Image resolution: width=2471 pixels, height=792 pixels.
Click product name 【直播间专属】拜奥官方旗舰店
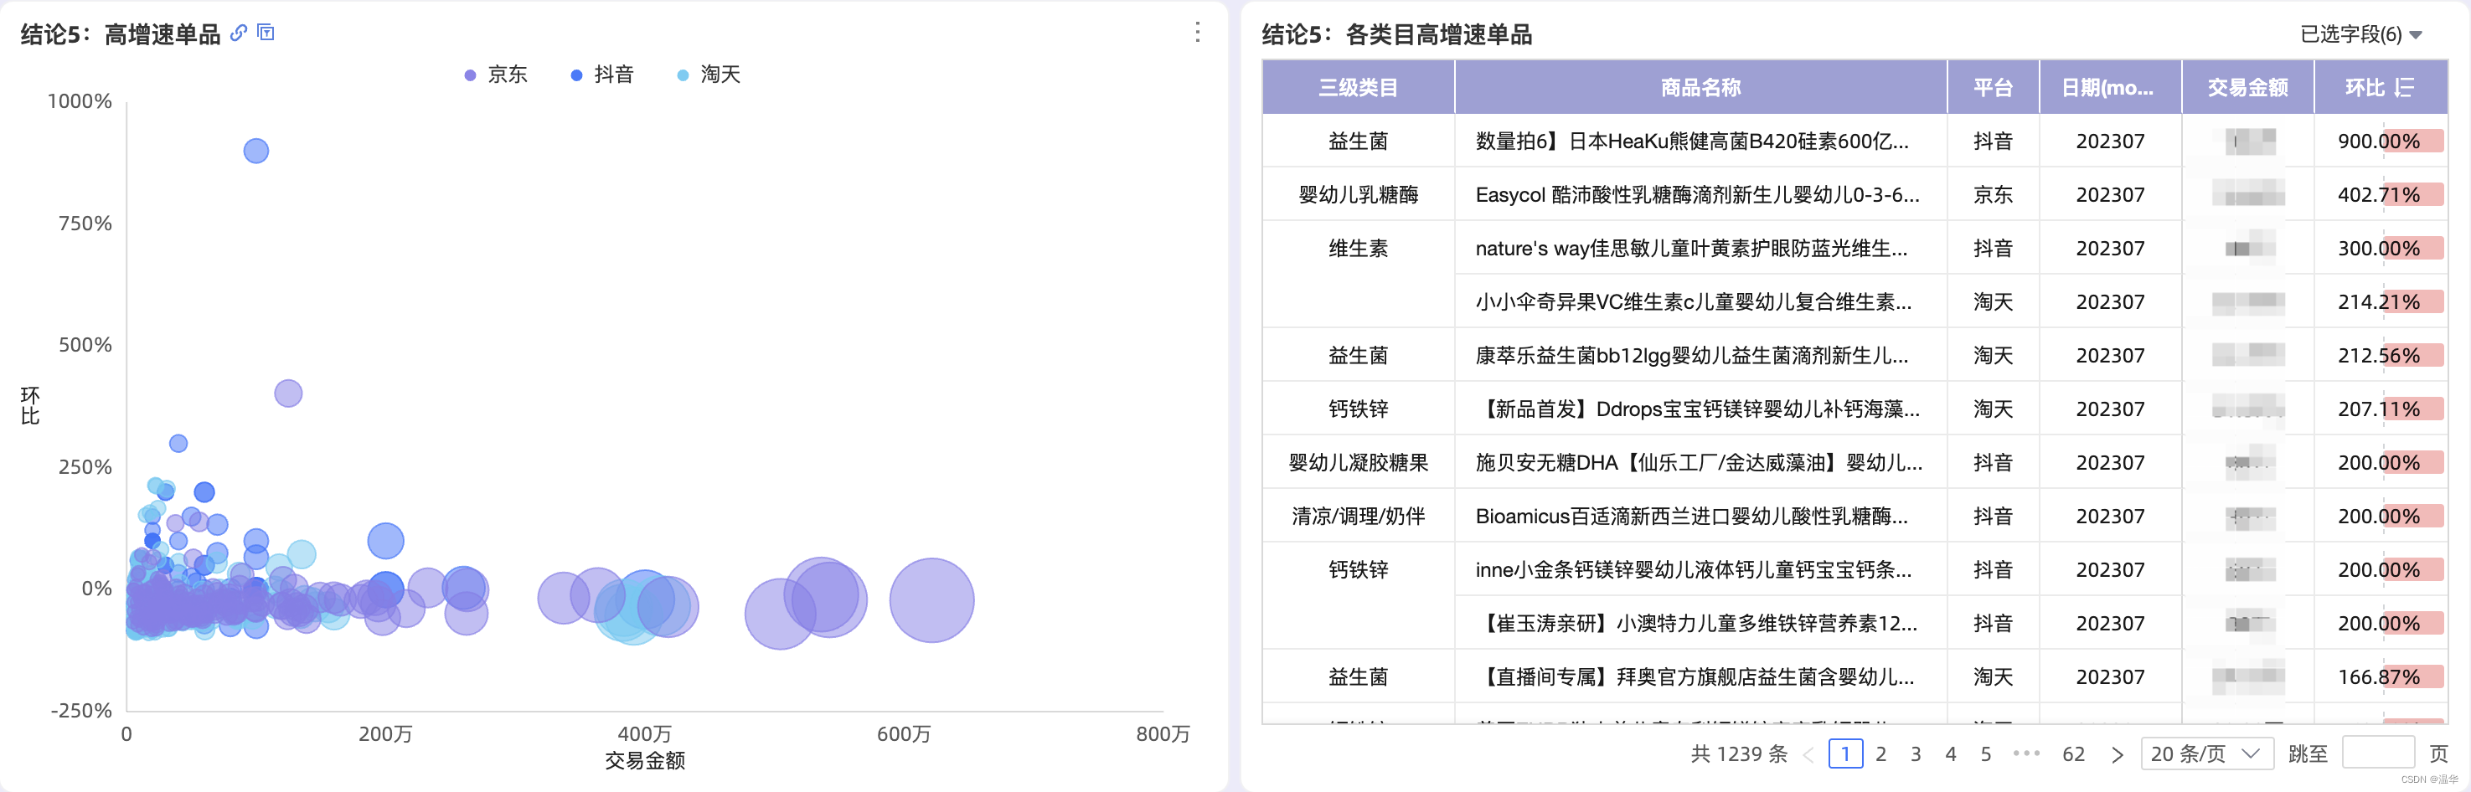[x=1695, y=677]
